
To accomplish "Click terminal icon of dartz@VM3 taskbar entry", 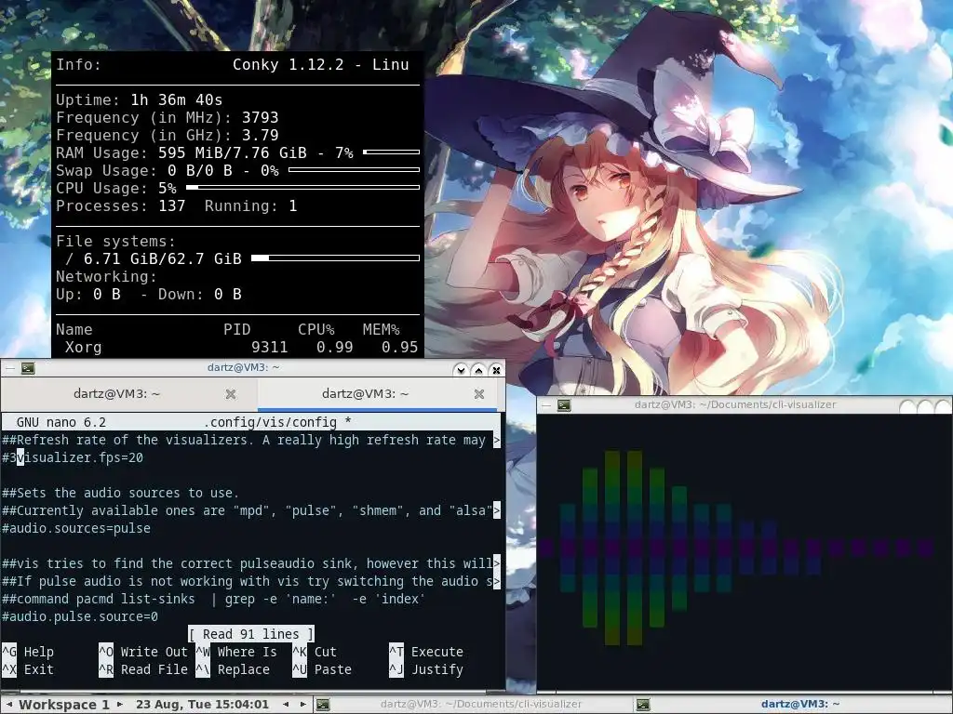I will 642,705.
